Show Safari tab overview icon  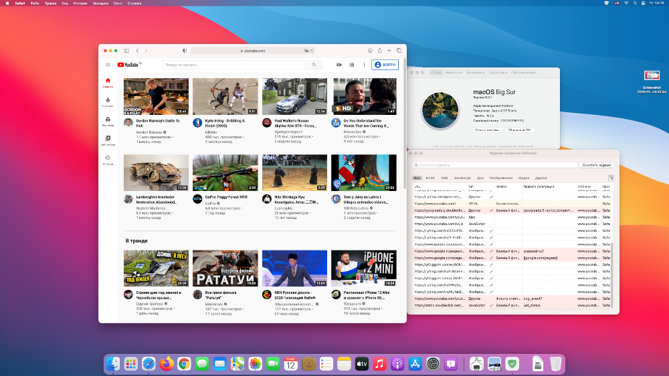[398, 50]
